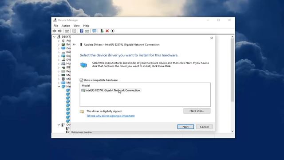Click the Batteries category icon in tree
The height and width of the screenshot is (160, 284).
[63, 44]
